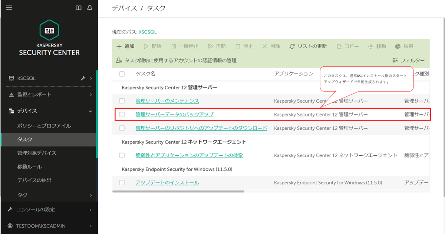The width and height of the screenshot is (445, 234).
Task: Open the アップデートのインストール task link
Action: tap(167, 182)
